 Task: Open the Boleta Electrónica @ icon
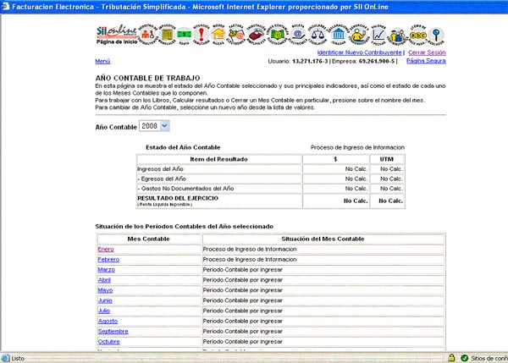click(298, 35)
